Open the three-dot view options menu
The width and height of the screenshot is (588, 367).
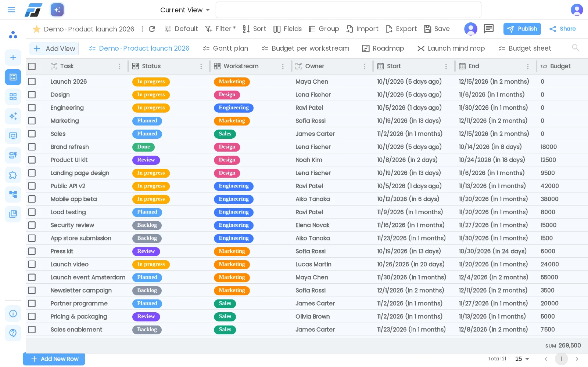[x=142, y=29]
